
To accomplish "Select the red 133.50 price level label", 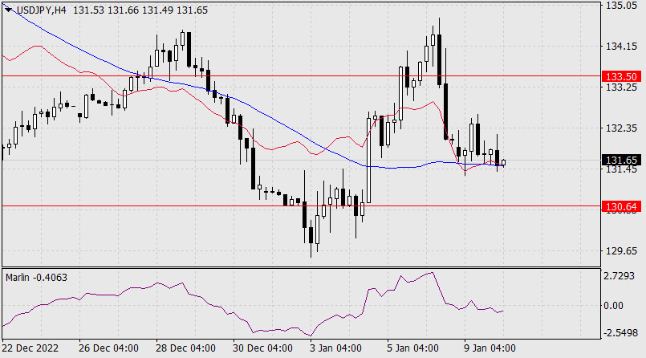I will click(x=621, y=76).
